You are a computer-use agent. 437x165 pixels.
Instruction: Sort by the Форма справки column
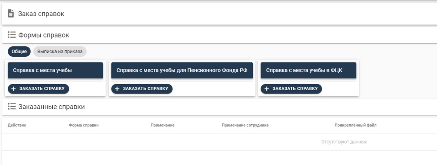[84, 125]
